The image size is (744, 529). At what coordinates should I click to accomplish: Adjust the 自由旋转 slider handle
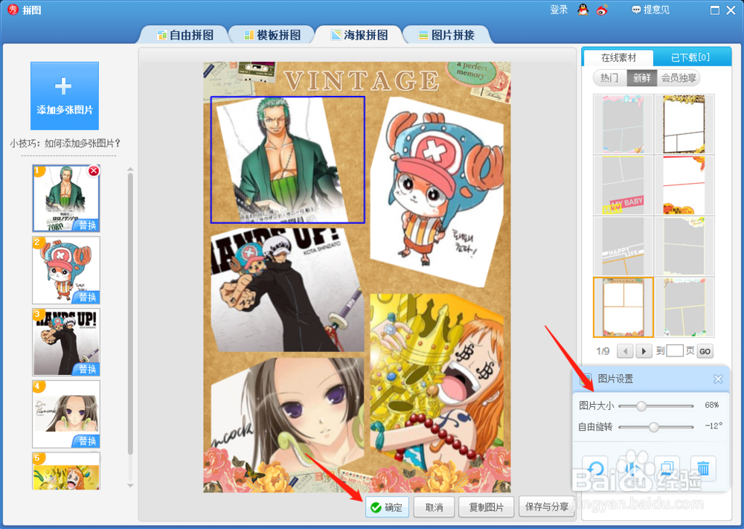(x=654, y=427)
